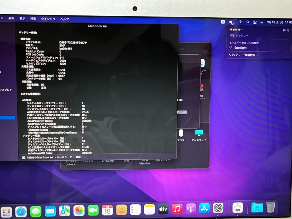The height and width of the screenshot is (219, 292).
Task: Launch the Notes app in the Dock
Action: pos(149,210)
